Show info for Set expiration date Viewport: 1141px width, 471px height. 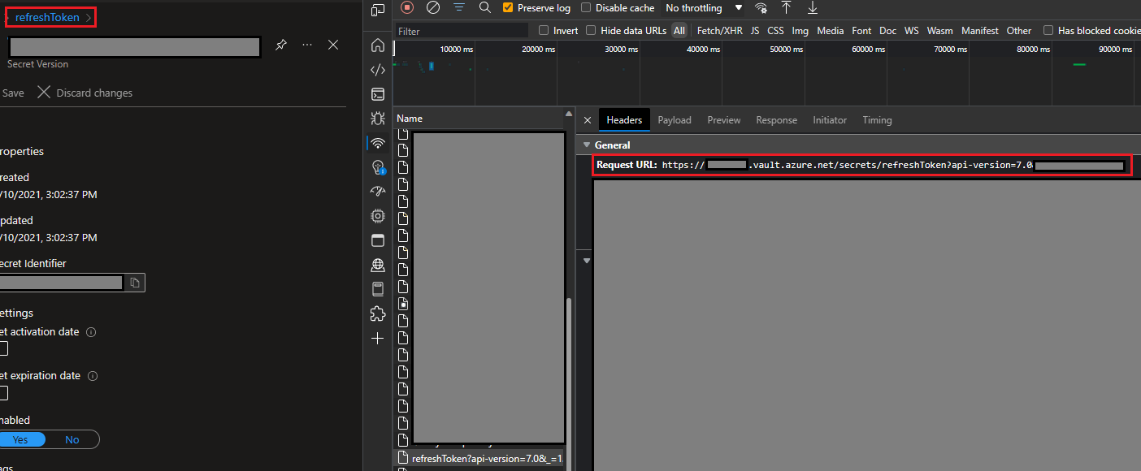click(93, 376)
